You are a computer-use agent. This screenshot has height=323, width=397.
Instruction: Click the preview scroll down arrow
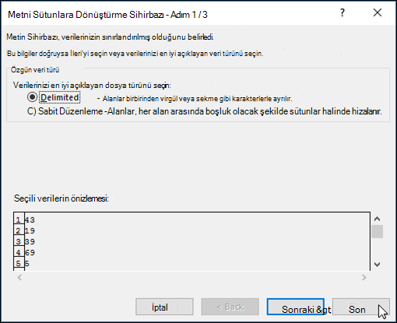click(x=377, y=265)
